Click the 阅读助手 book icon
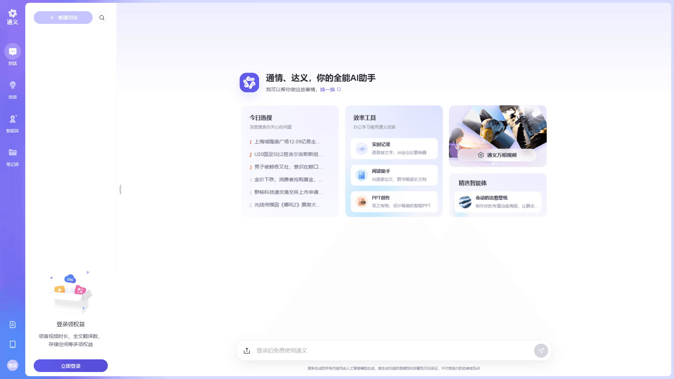The height and width of the screenshot is (379, 674). pos(361,175)
